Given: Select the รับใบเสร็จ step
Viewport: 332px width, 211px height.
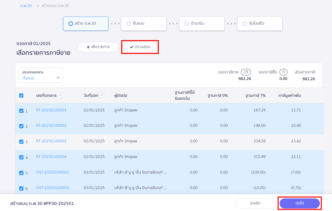Looking at the screenshot, I should pyautogui.click(x=260, y=24).
